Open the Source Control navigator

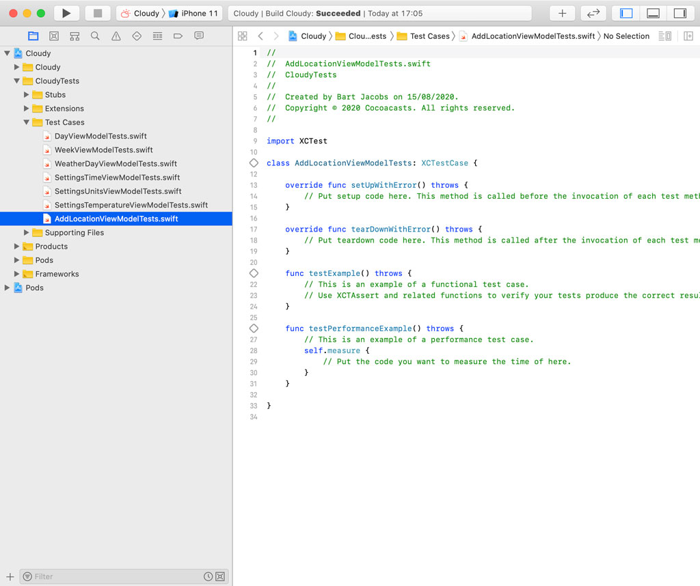(x=54, y=36)
